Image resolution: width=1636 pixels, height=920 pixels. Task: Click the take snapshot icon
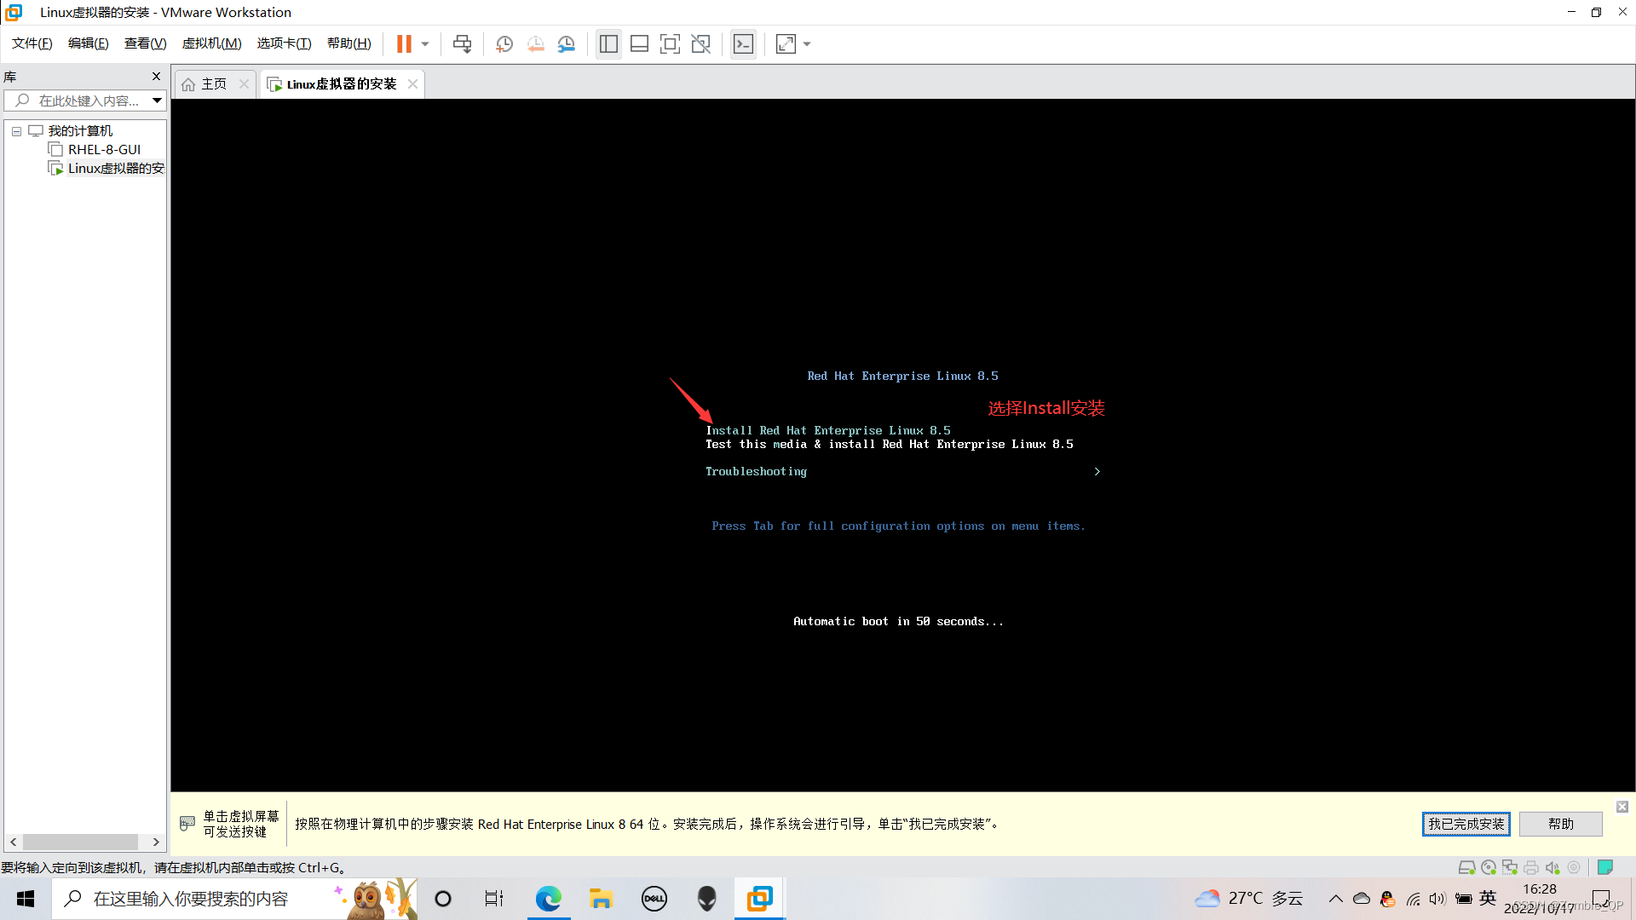(504, 43)
